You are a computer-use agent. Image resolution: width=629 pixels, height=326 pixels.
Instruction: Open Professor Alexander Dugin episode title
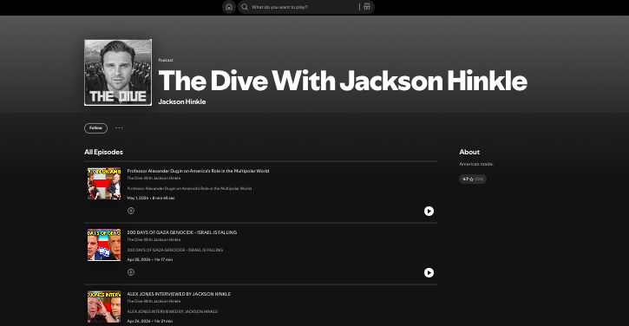coord(198,171)
